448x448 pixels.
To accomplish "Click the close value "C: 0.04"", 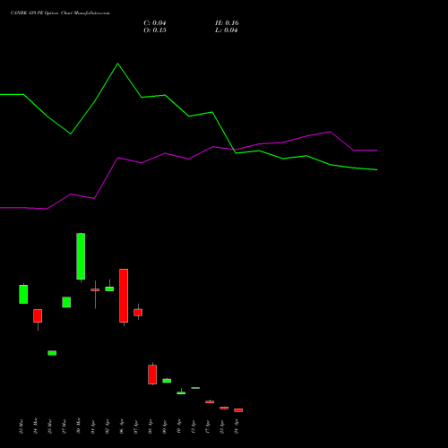I will (x=155, y=23).
